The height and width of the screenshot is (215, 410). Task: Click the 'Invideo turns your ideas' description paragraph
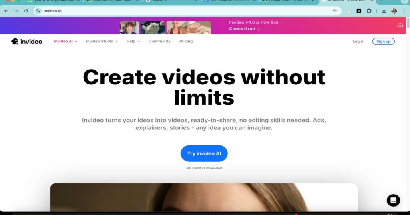click(x=204, y=124)
